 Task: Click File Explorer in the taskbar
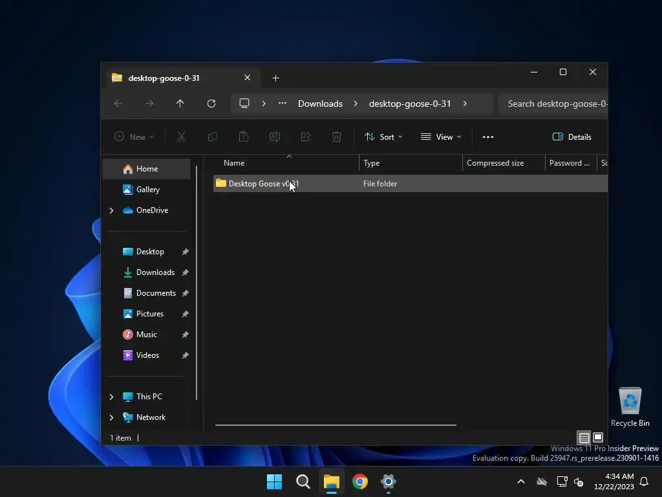[x=332, y=481]
